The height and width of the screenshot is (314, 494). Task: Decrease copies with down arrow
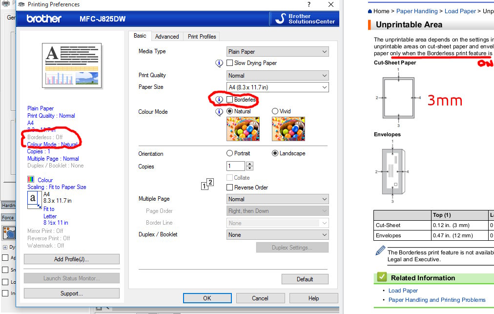[x=249, y=168]
